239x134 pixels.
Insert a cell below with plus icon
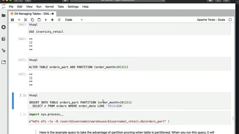[x=19, y=20]
